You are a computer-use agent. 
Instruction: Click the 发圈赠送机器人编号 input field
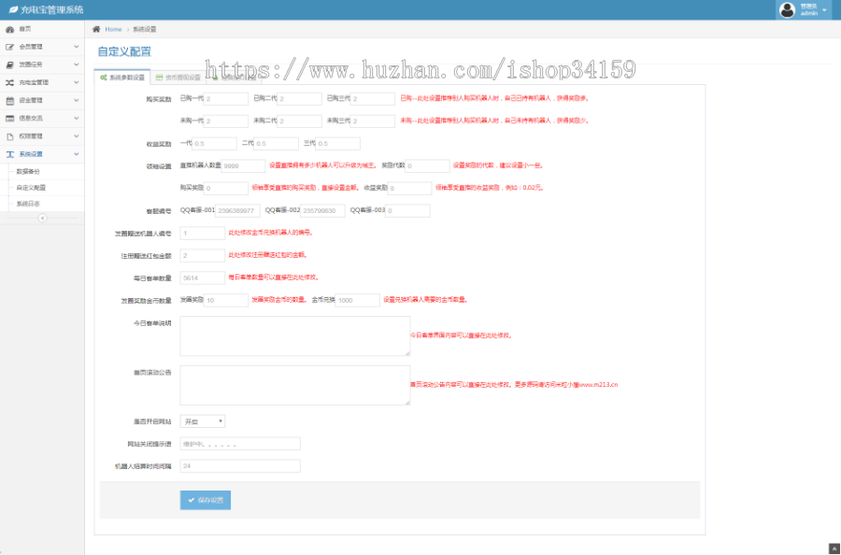pyautogui.click(x=203, y=234)
